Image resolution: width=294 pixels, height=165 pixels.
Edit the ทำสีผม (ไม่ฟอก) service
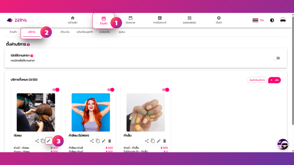(104, 141)
